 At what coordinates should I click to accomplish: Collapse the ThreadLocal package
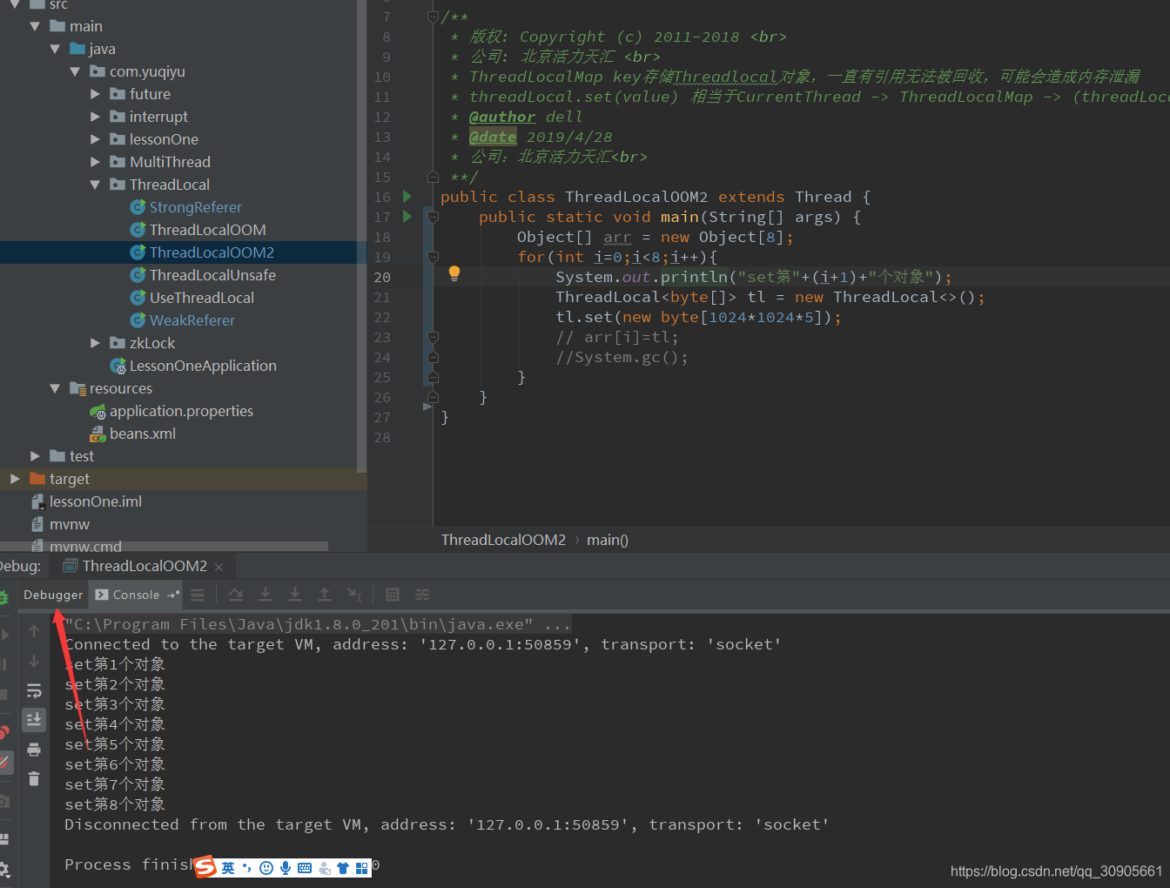(95, 185)
